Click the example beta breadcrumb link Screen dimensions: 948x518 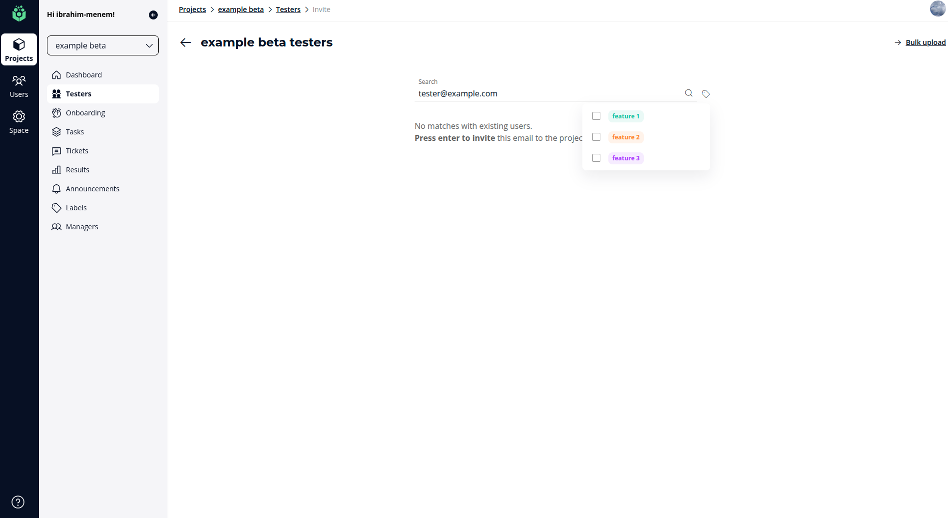coord(241,9)
